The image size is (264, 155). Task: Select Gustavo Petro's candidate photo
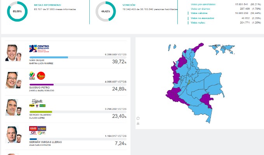click(13, 80)
